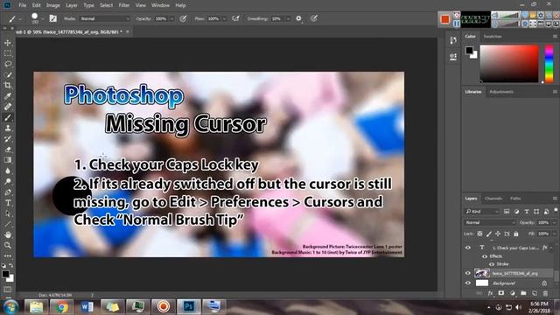This screenshot has height=315, width=560.
Task: Select the Pen tool
Action: pyautogui.click(x=8, y=192)
